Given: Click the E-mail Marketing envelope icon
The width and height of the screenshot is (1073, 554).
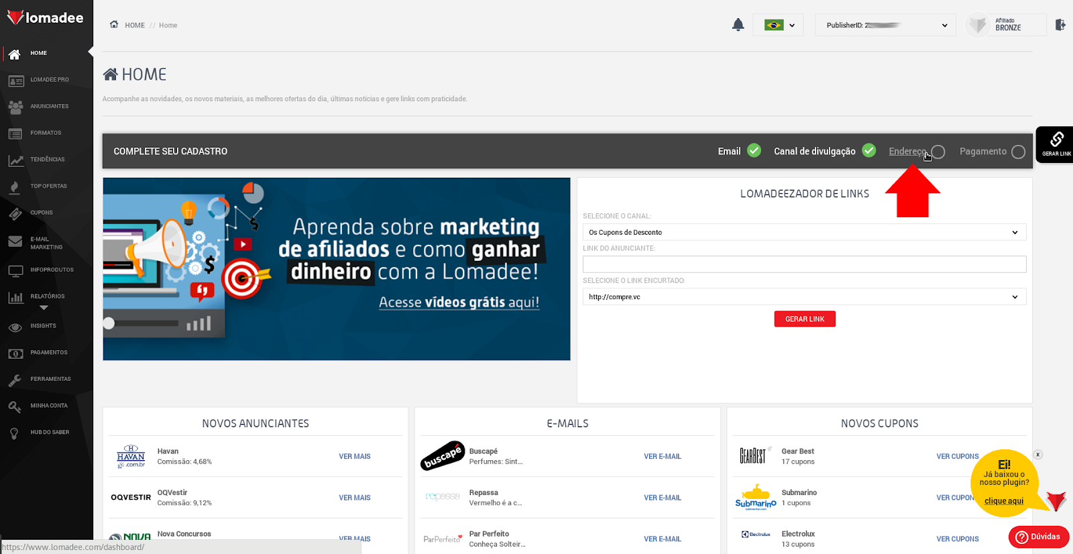Looking at the screenshot, I should click(15, 241).
